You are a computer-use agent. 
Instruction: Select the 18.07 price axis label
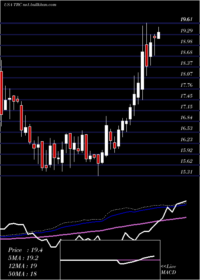click(x=186, y=74)
